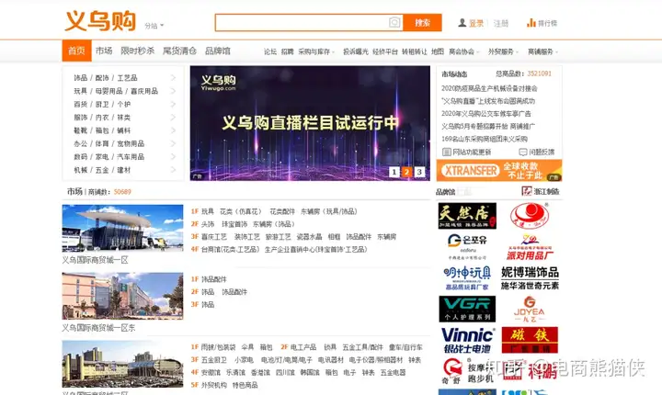The width and height of the screenshot is (662, 395).
Task: Open the 登录 login link
Action: pos(476,23)
